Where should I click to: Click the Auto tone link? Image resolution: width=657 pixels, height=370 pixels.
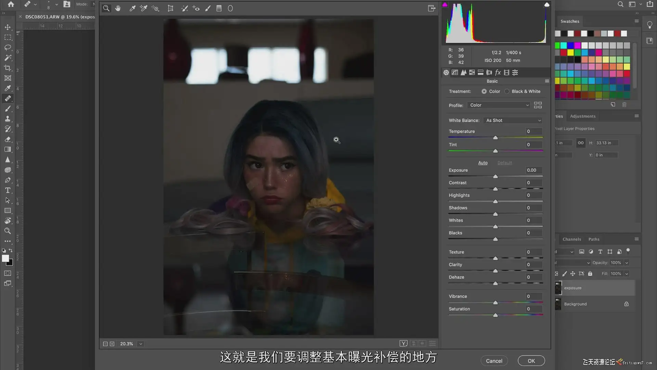[x=482, y=163]
